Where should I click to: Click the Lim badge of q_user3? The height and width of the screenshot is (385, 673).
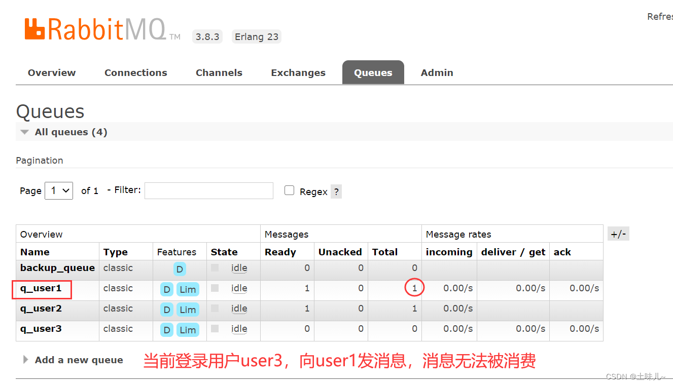point(188,330)
